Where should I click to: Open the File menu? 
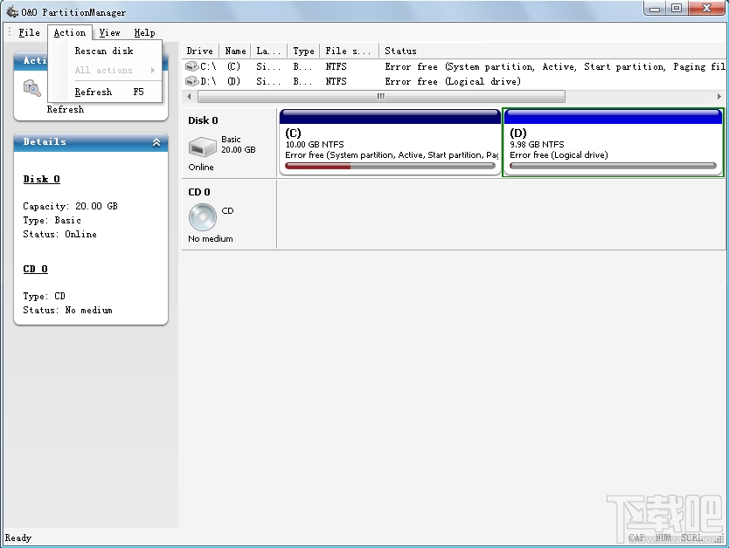30,32
